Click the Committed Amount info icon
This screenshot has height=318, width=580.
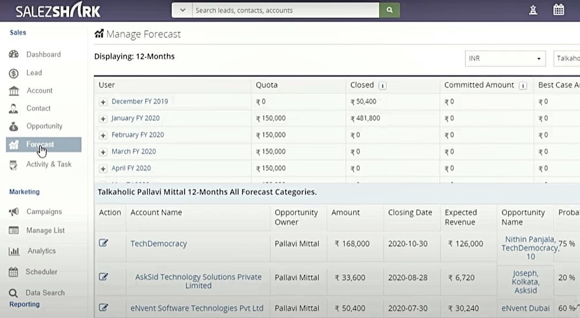tap(523, 86)
